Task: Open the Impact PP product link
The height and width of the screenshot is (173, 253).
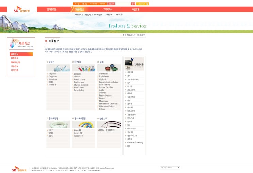Action: coord(78,133)
